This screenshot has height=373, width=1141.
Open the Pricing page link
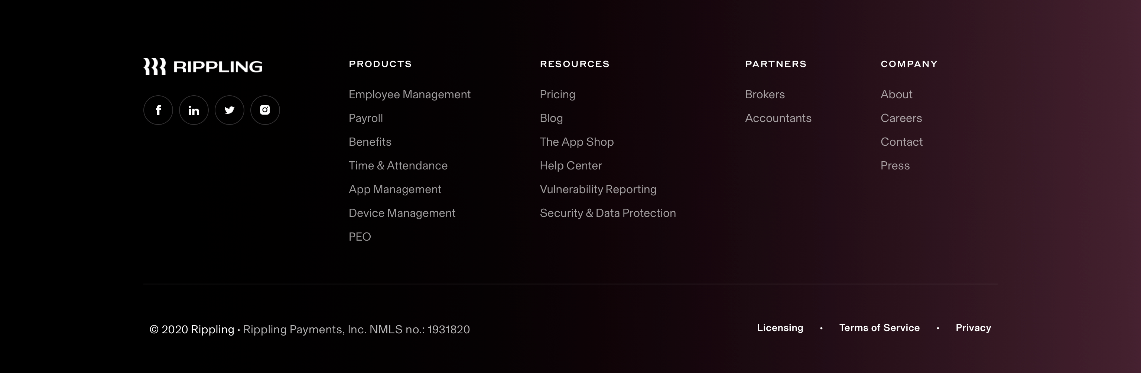[x=557, y=95]
